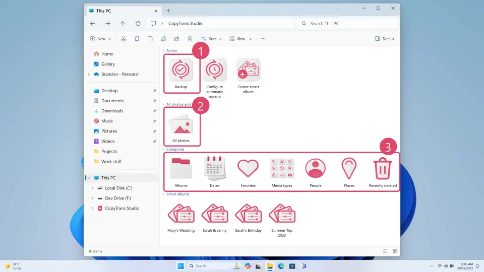Go up one folder level
The height and width of the screenshot is (272, 484).
(123, 24)
